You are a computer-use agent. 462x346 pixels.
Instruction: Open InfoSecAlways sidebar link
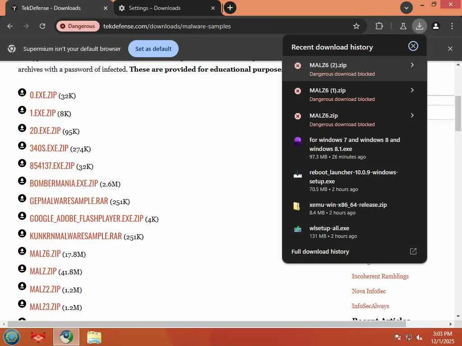pyautogui.click(x=370, y=306)
